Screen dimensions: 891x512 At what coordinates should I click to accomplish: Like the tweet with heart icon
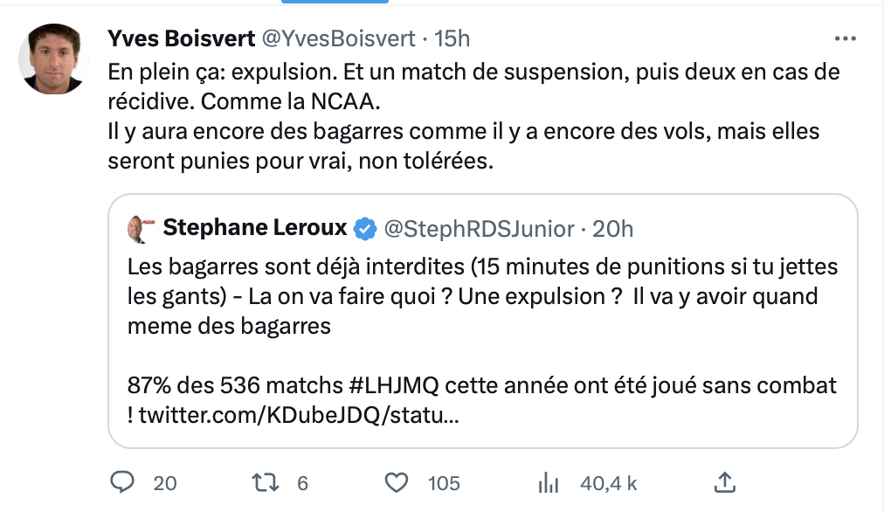397,482
